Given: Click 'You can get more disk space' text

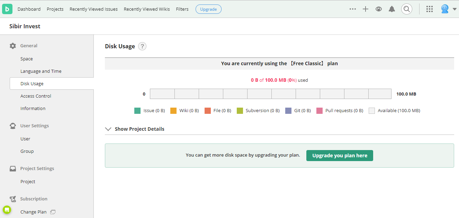Looking at the screenshot, I should pyautogui.click(x=243, y=155).
